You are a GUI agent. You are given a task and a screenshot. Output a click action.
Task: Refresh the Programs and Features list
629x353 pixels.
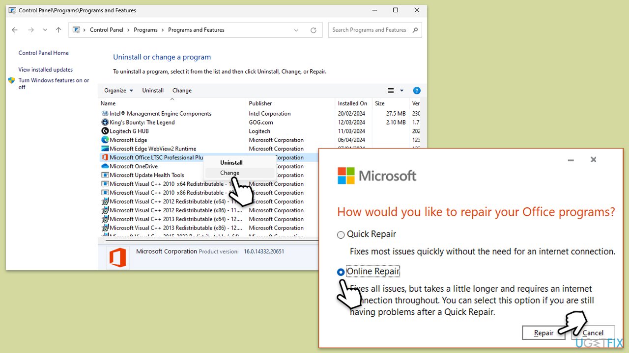(313, 30)
